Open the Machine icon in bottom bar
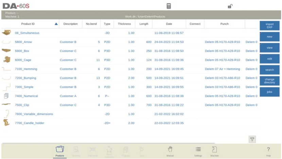The width and height of the screenshot is (282, 159). click(x=214, y=151)
